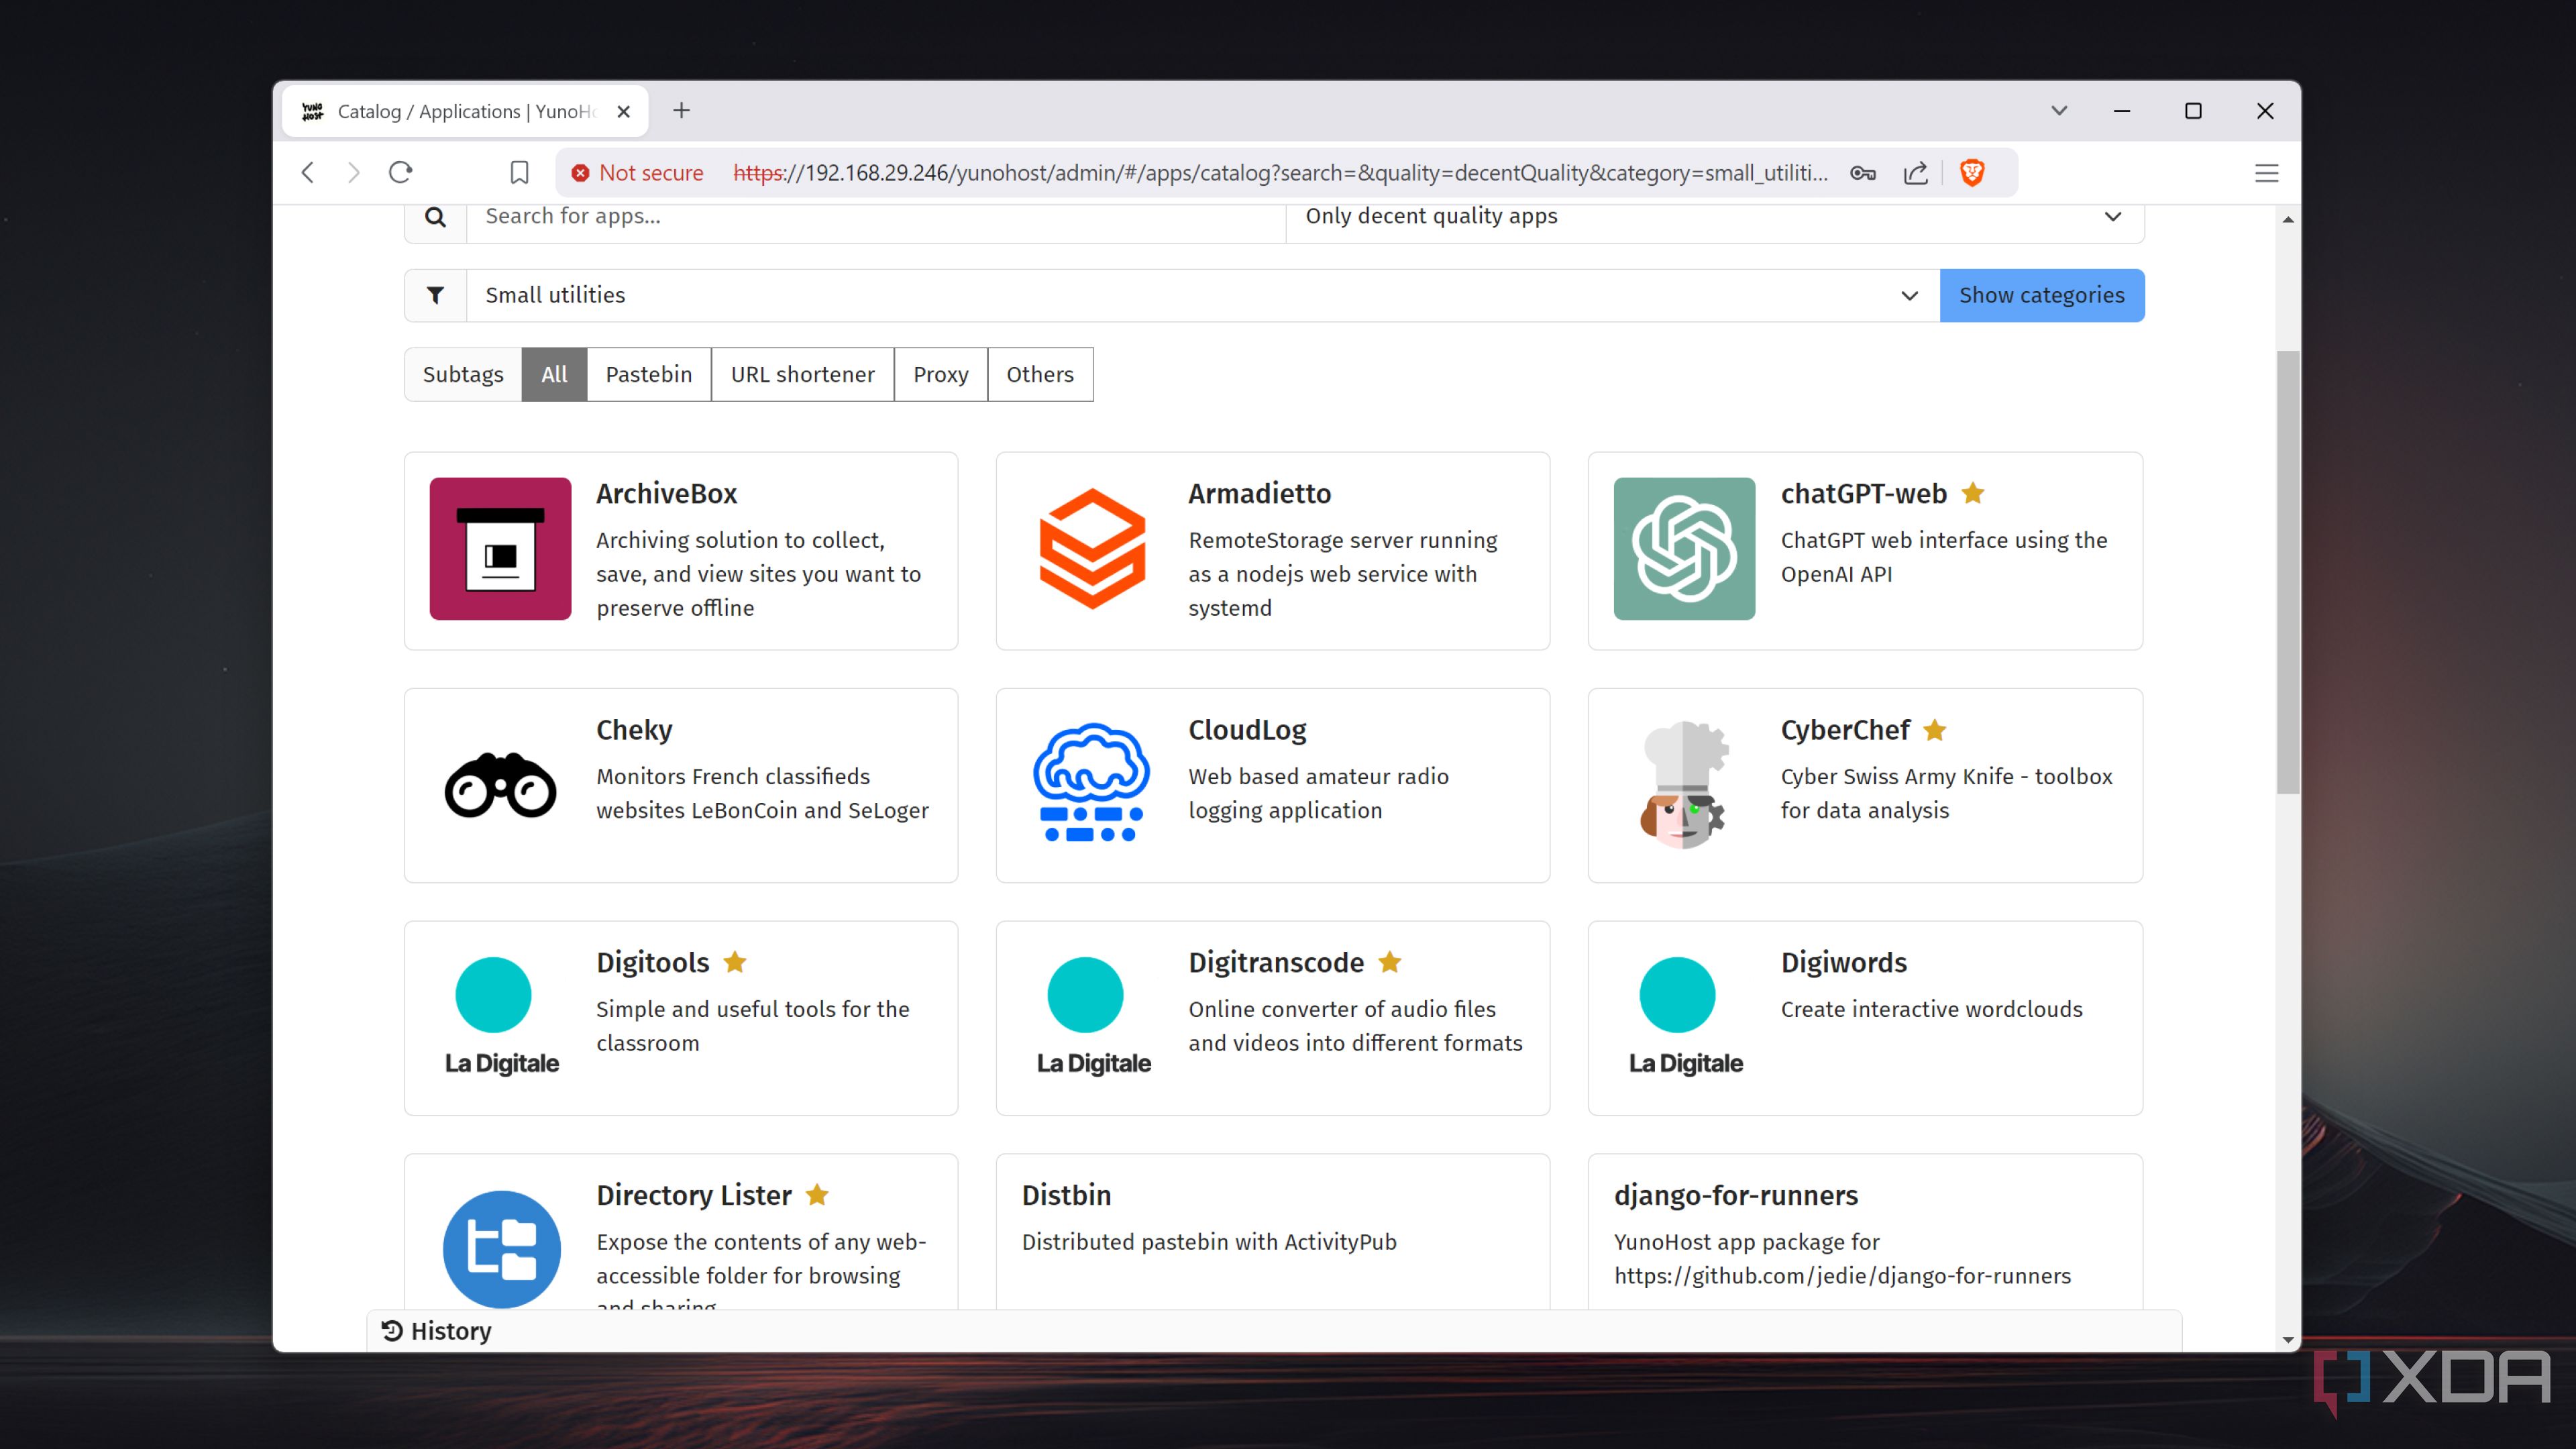Filter by the Others subtag

(1040, 374)
